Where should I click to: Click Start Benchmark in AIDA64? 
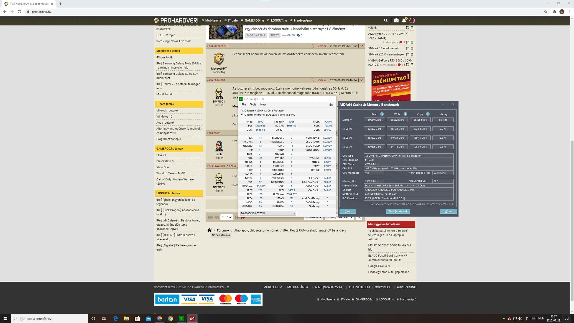(398, 211)
